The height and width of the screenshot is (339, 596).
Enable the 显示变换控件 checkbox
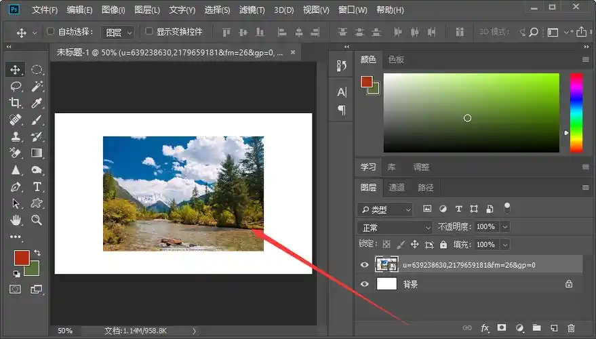pyautogui.click(x=149, y=32)
